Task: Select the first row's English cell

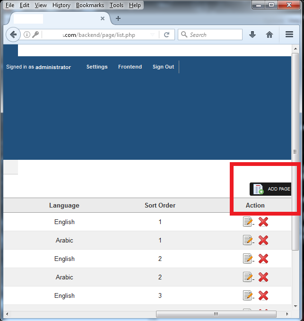Action: [x=64, y=222]
